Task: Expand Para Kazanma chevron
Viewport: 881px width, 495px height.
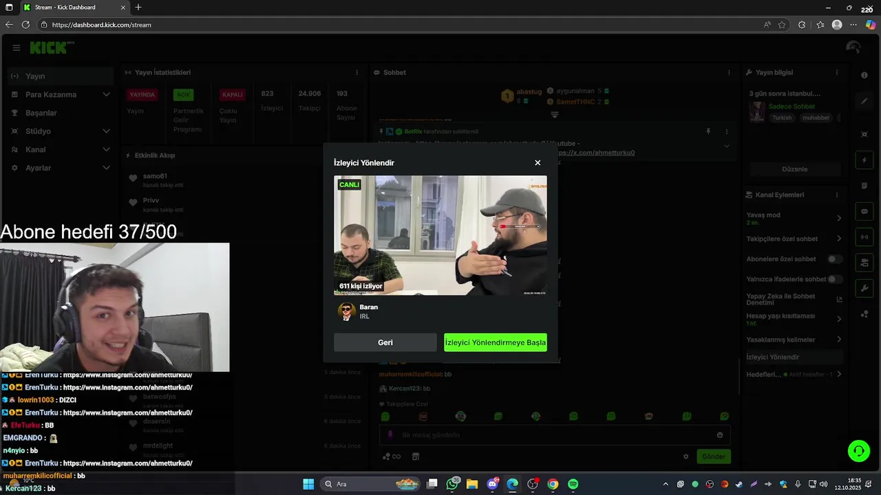Action: click(x=106, y=95)
